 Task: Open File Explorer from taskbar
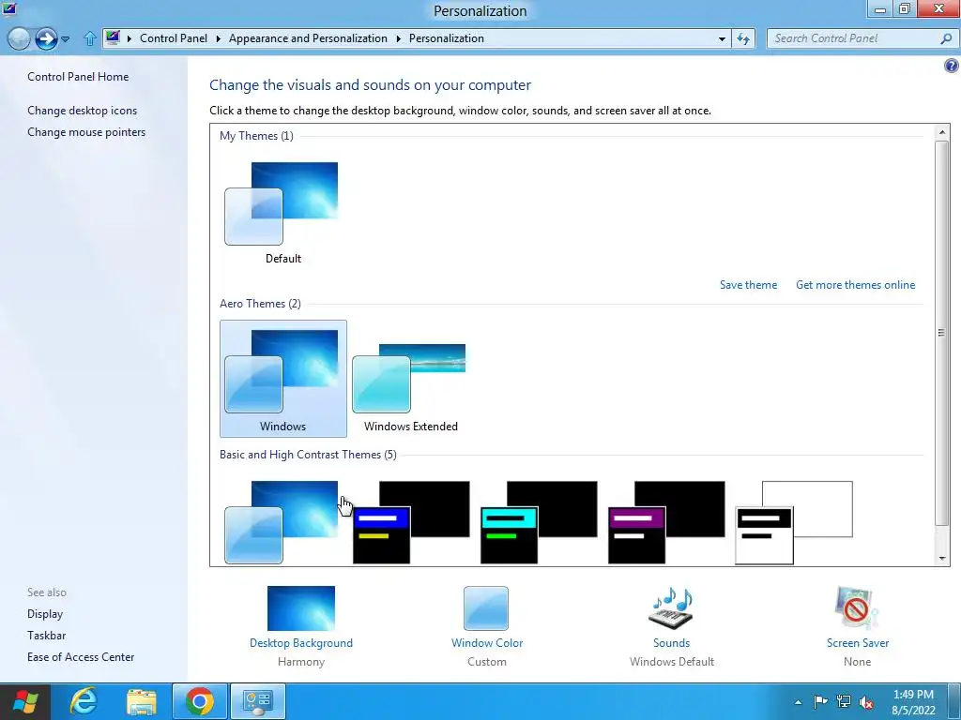pos(142,701)
